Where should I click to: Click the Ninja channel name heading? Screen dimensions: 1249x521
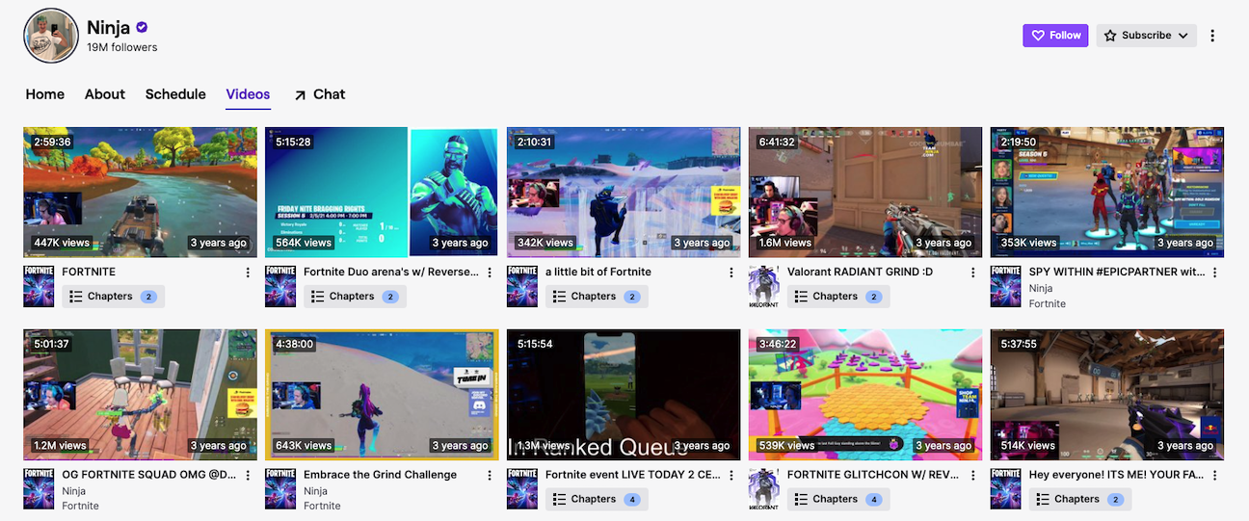point(108,27)
